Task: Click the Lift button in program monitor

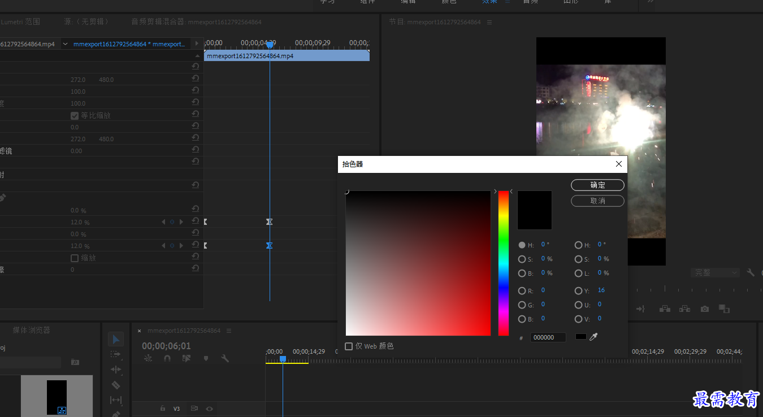Action: click(665, 309)
